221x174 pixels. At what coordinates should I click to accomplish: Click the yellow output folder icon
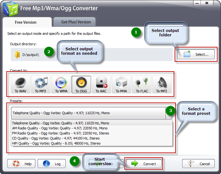(17, 55)
